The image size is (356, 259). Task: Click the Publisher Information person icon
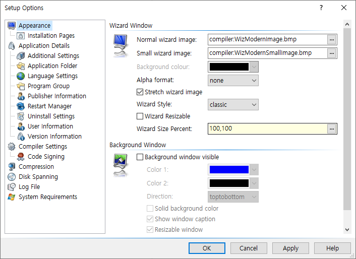pyautogui.click(x=21, y=96)
